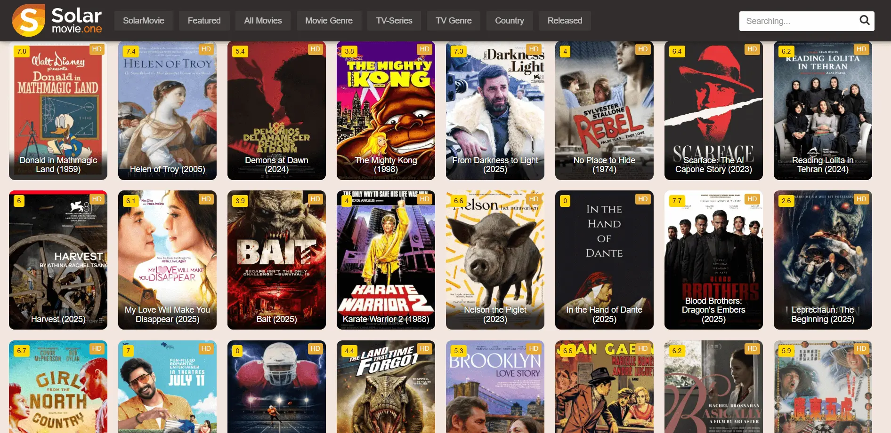The width and height of the screenshot is (891, 433).
Task: Click 4.4 rating on Land That Time Forgot
Action: pos(349,351)
